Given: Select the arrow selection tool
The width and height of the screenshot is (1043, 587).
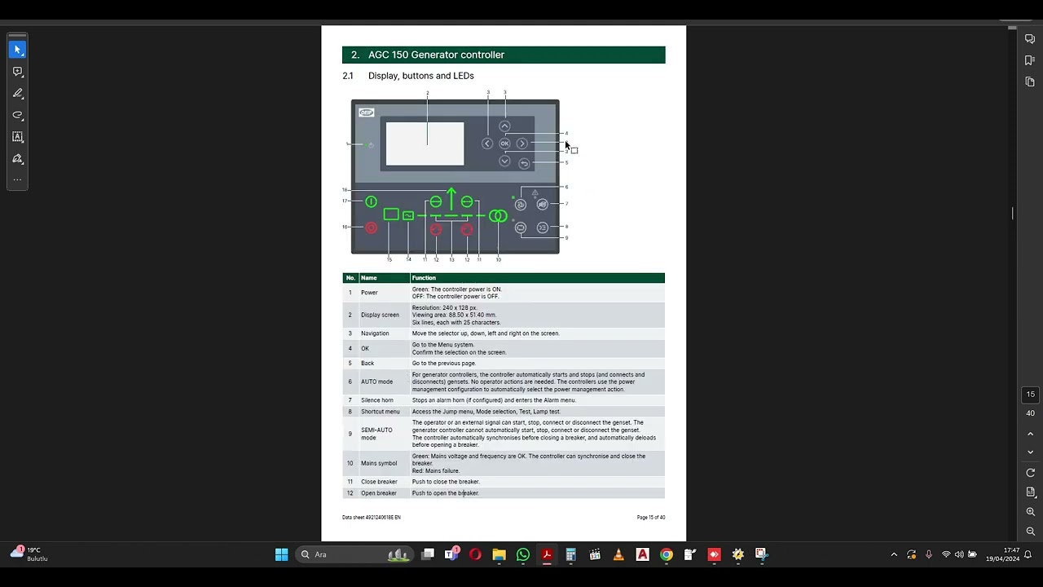Looking at the screenshot, I should (17, 50).
